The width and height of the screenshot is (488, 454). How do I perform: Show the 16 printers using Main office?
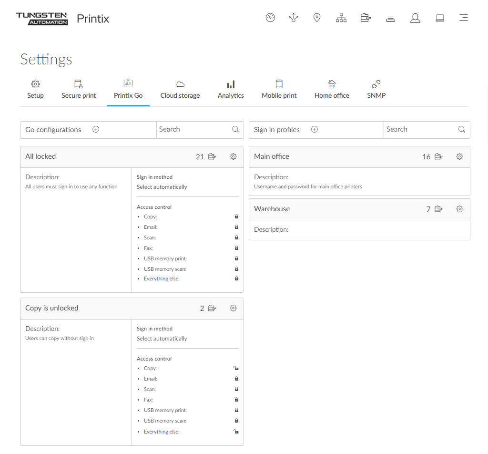point(433,156)
